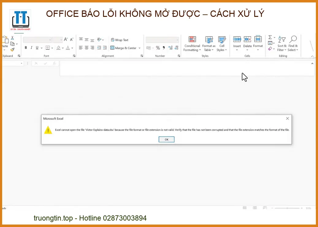This screenshot has height=227, width=318.
Task: Click the zoom slider in status bar
Action: [287, 208]
